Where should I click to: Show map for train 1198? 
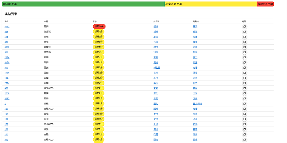pos(244,73)
